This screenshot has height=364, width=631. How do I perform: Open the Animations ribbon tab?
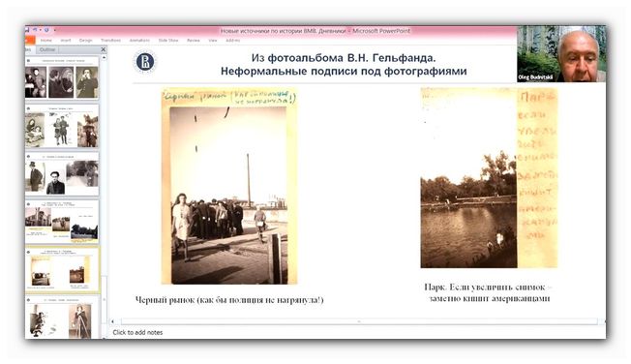click(139, 41)
